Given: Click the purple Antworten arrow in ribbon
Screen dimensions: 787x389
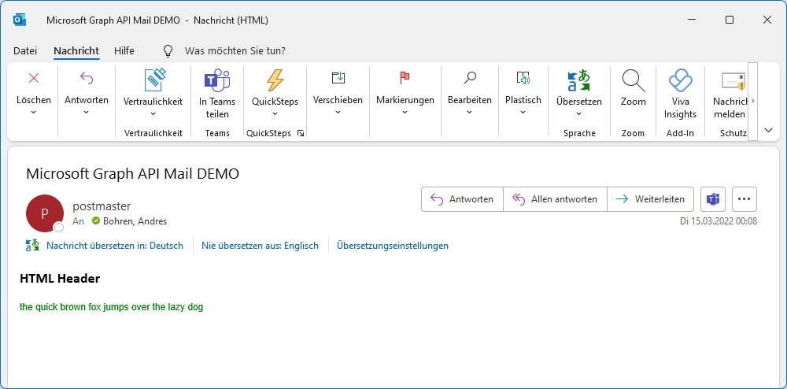Looking at the screenshot, I should pyautogui.click(x=87, y=78).
